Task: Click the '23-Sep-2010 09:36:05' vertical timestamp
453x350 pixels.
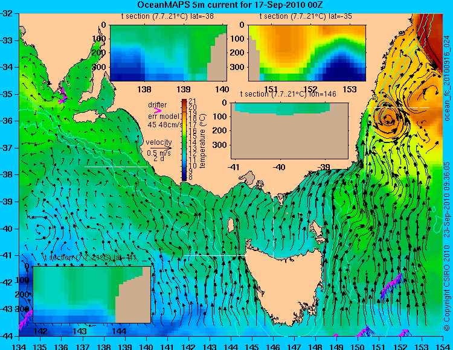Action: pos(447,199)
